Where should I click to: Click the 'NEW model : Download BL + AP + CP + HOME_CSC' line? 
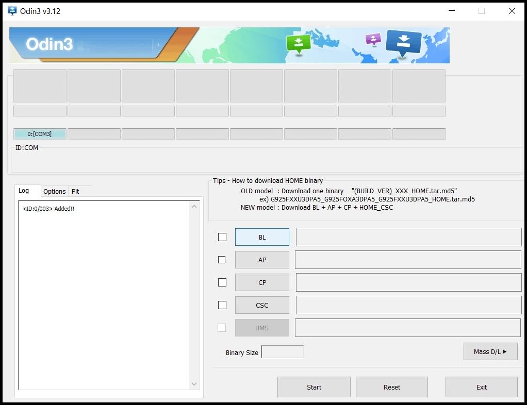click(x=317, y=207)
